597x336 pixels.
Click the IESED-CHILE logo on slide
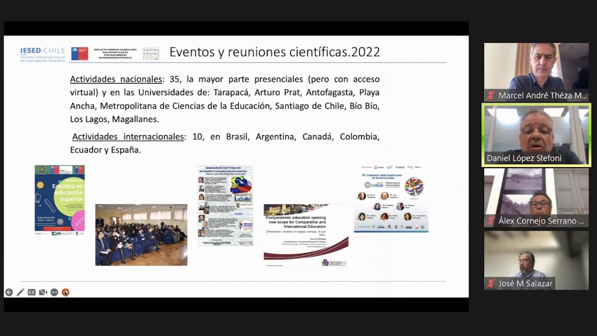point(42,55)
